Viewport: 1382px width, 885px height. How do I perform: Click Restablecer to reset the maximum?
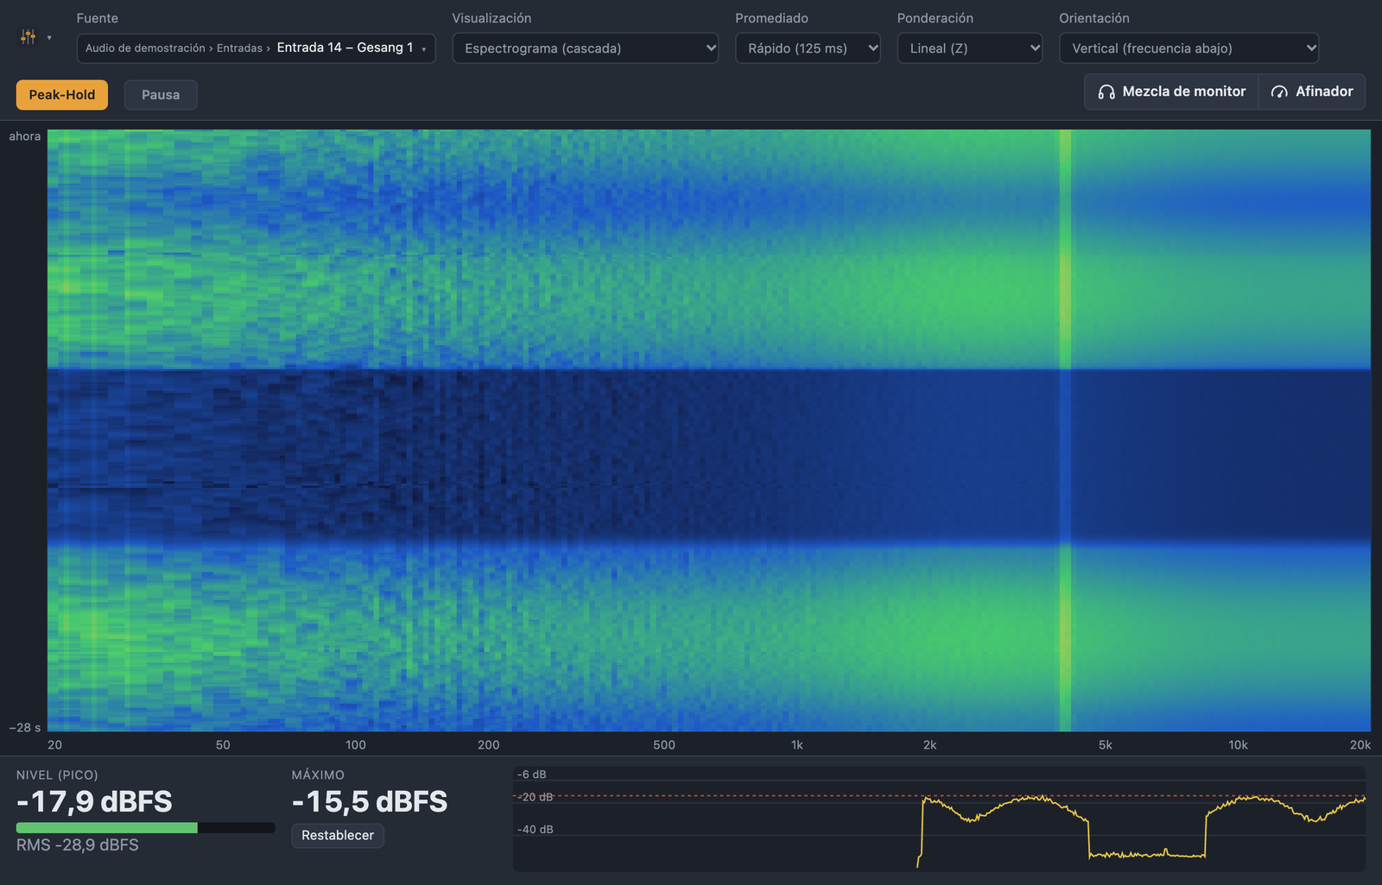(x=338, y=835)
